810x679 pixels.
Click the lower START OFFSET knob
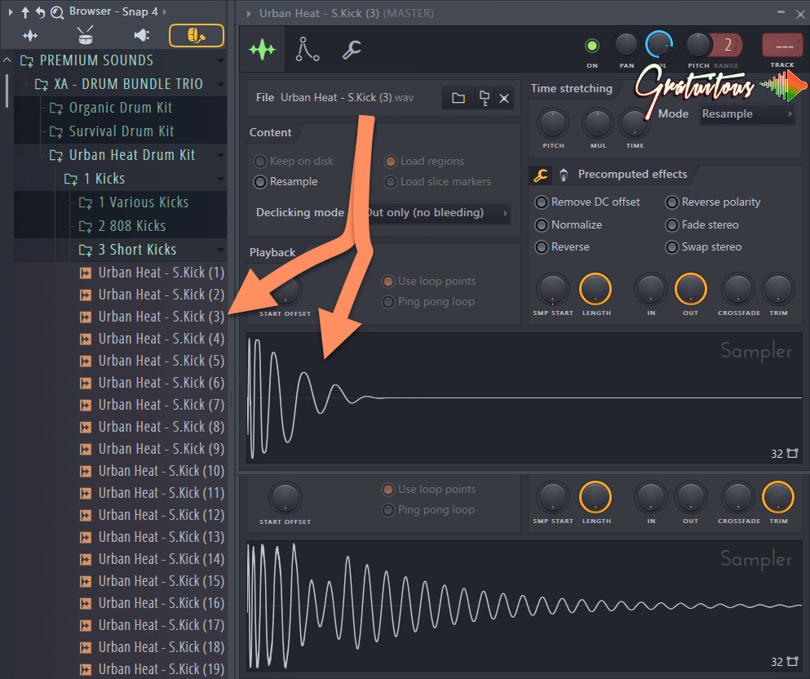pos(285,498)
